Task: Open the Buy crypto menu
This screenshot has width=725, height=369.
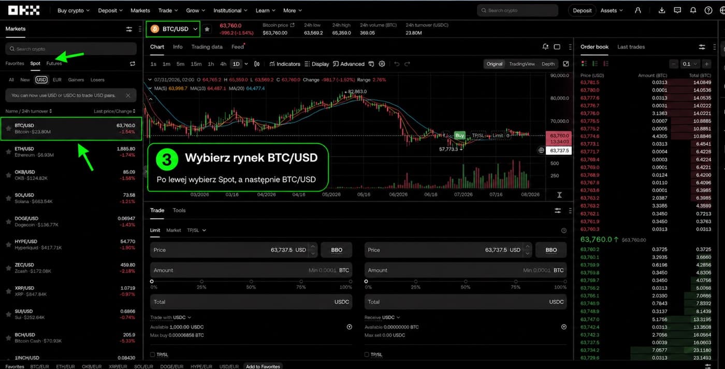Action: pyautogui.click(x=73, y=10)
